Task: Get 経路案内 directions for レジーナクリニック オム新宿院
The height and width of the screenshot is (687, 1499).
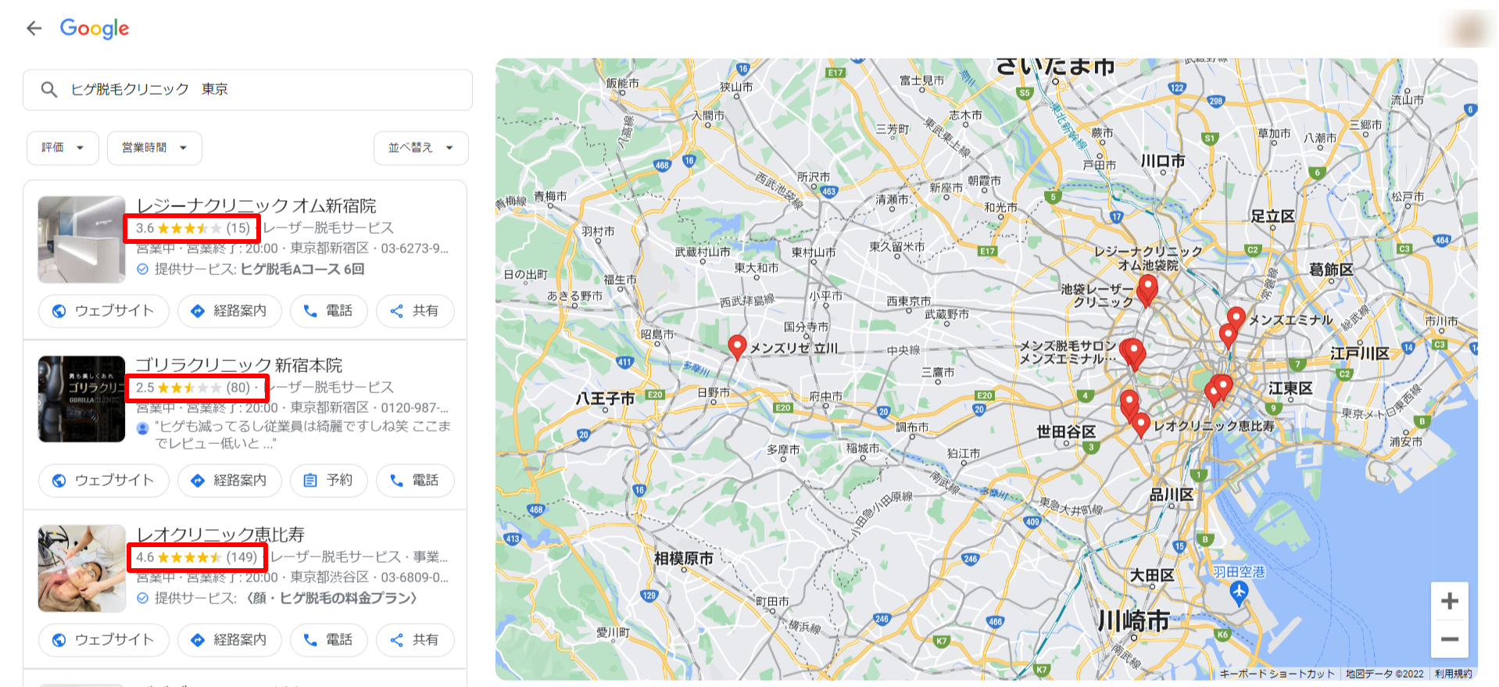Action: tap(229, 311)
